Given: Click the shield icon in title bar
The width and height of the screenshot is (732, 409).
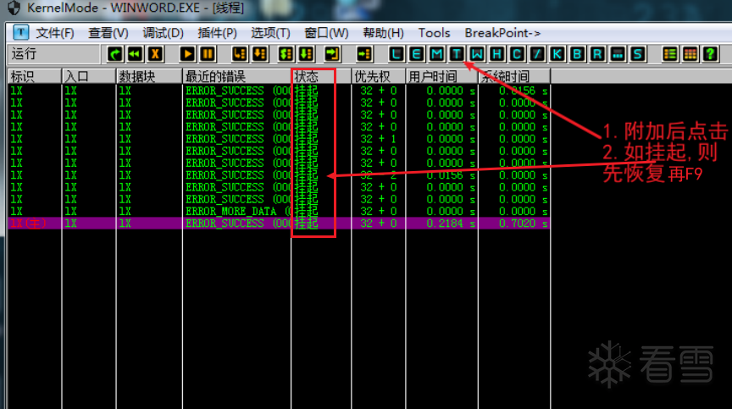Looking at the screenshot, I should coord(14,8).
